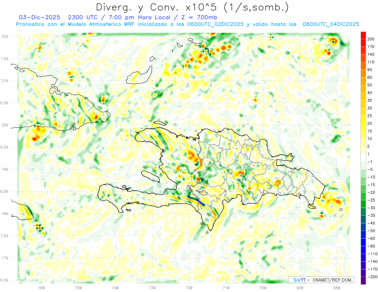378x292 pixels.
Task: Click the '71W' longitude label
Action: pyautogui.click(x=226, y=288)
